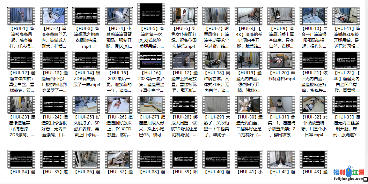The height and width of the screenshot is (184, 368).
Task: Select the HUI-20 video file icon
Action: coord(282,60)
